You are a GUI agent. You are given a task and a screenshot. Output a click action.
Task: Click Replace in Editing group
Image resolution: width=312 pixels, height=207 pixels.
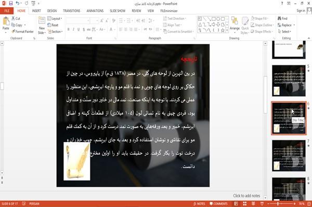click(x=285, y=25)
